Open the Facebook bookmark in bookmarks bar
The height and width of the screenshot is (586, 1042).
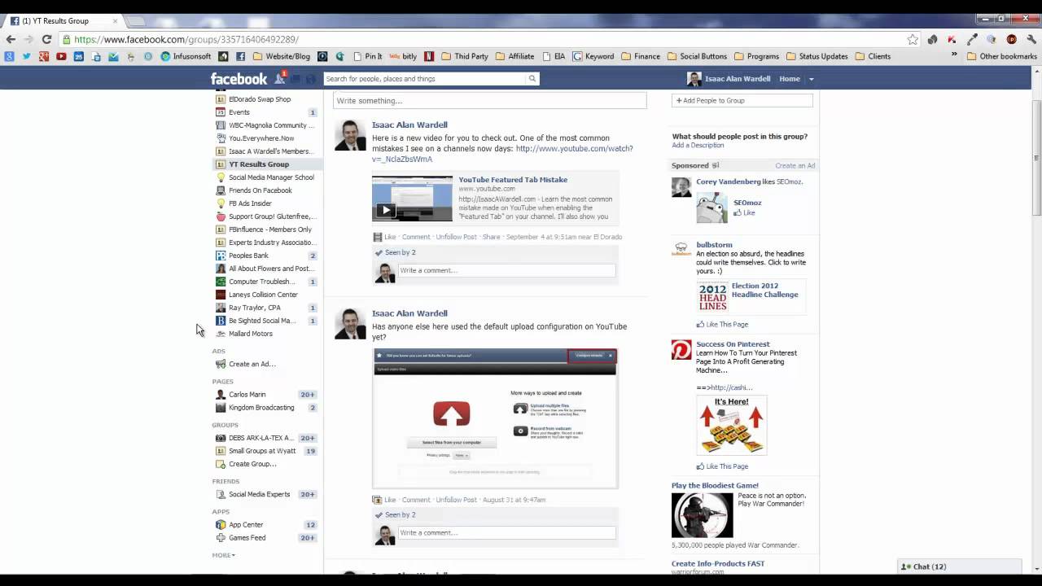pyautogui.click(x=240, y=56)
